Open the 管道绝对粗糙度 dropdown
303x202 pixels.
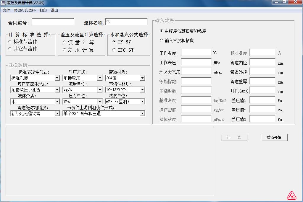[x=57, y=113]
